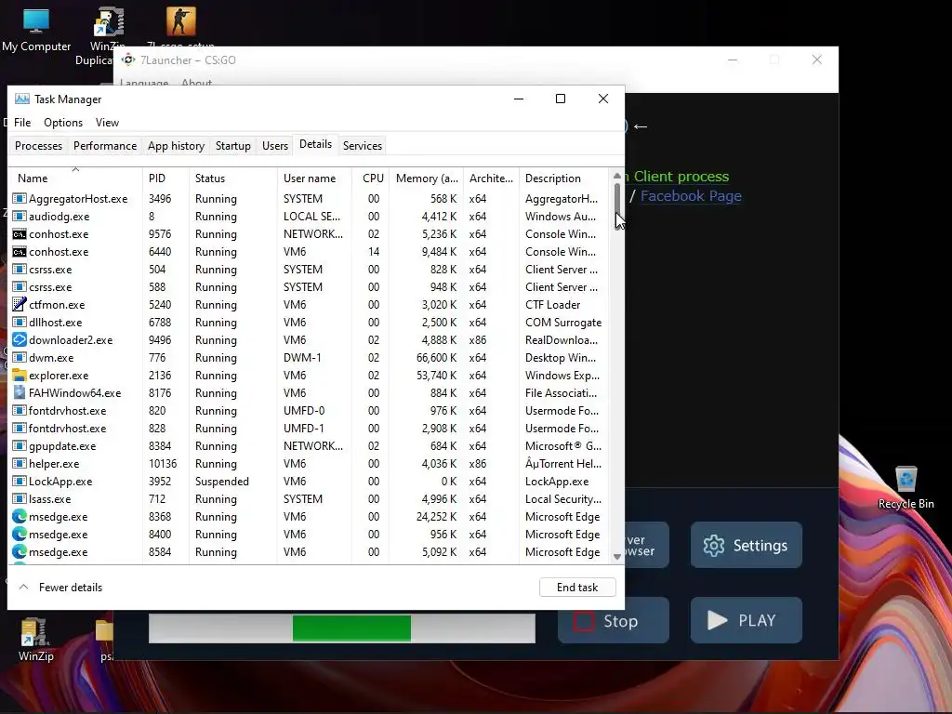Sort by the User name column header

[314, 178]
